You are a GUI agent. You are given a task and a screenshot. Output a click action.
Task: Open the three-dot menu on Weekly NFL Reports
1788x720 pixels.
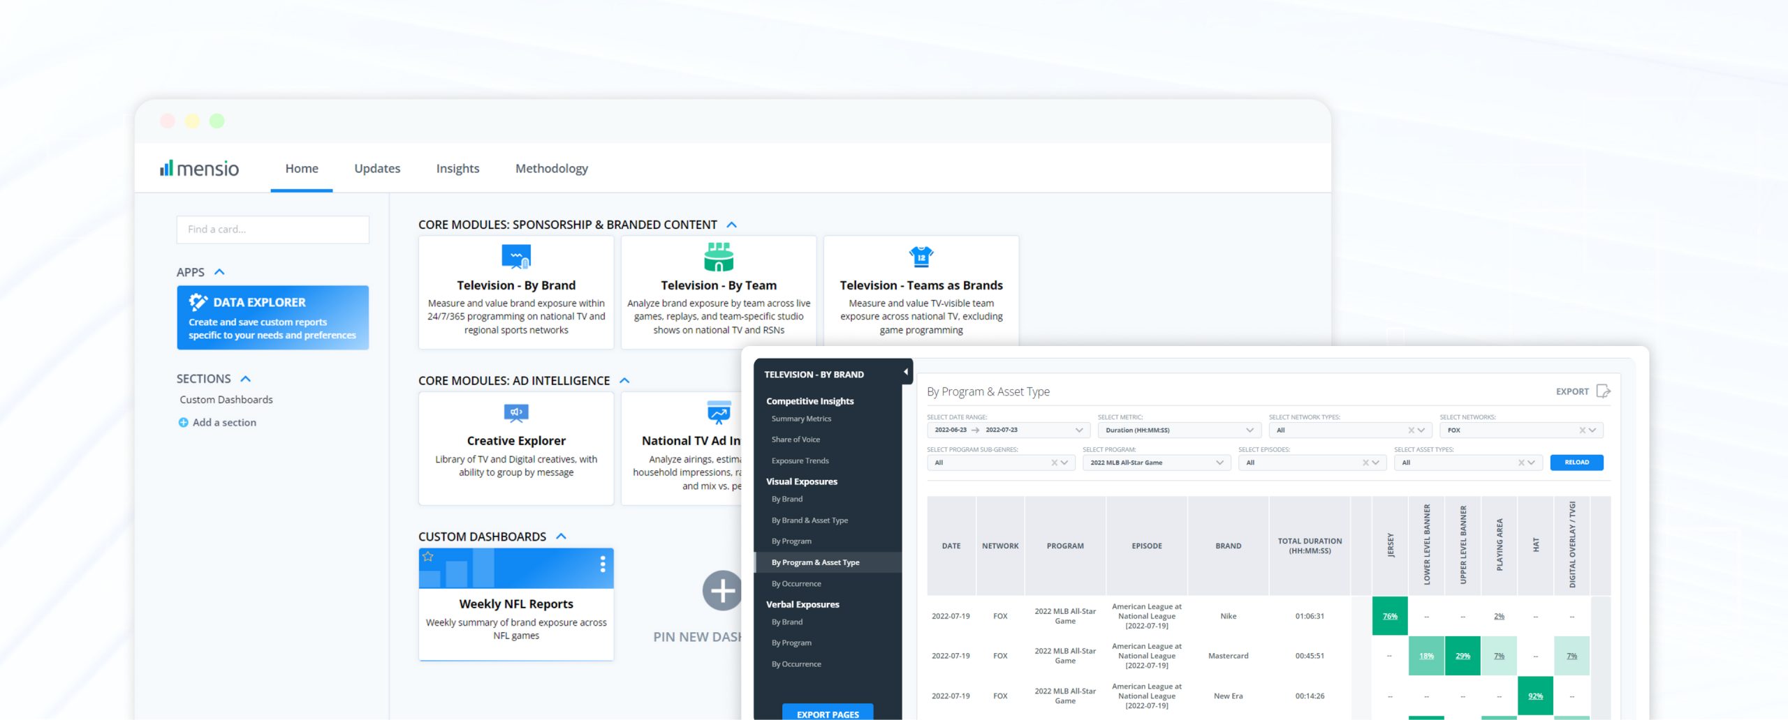(x=603, y=564)
